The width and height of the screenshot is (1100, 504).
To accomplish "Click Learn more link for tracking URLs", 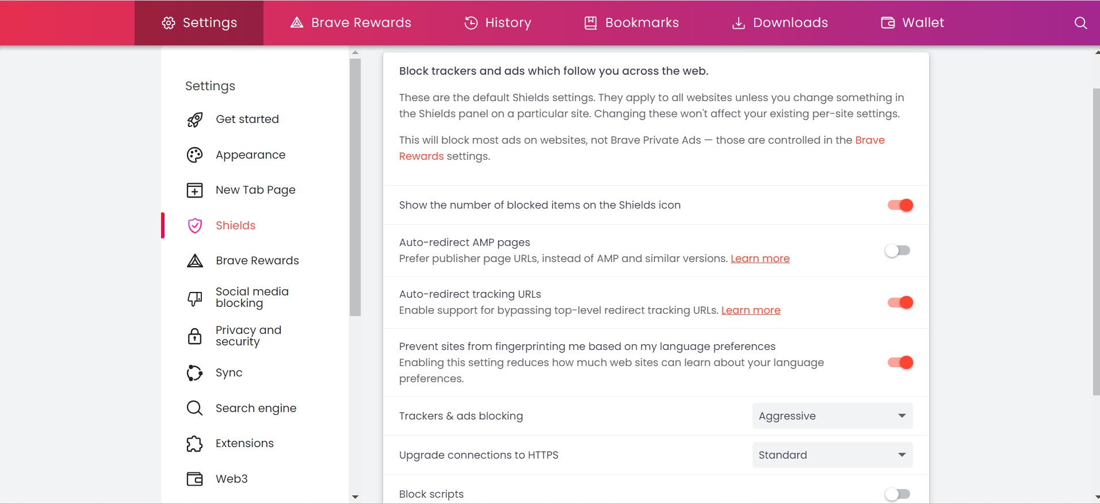I will click(751, 310).
